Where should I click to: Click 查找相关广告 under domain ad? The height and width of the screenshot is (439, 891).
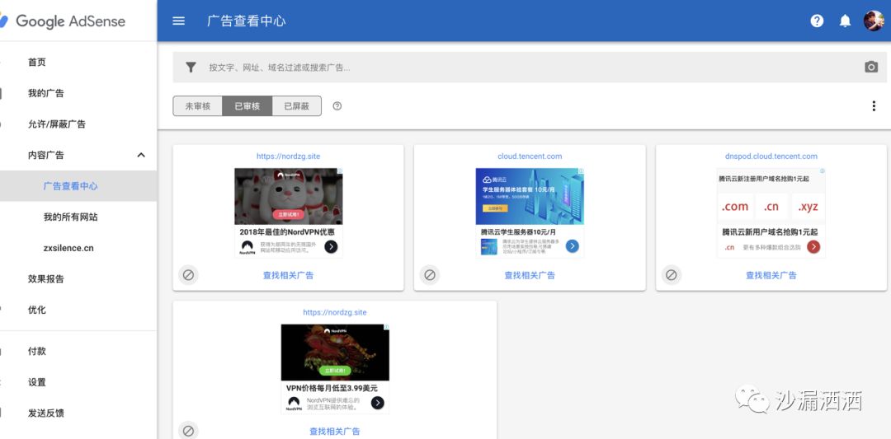[771, 275]
